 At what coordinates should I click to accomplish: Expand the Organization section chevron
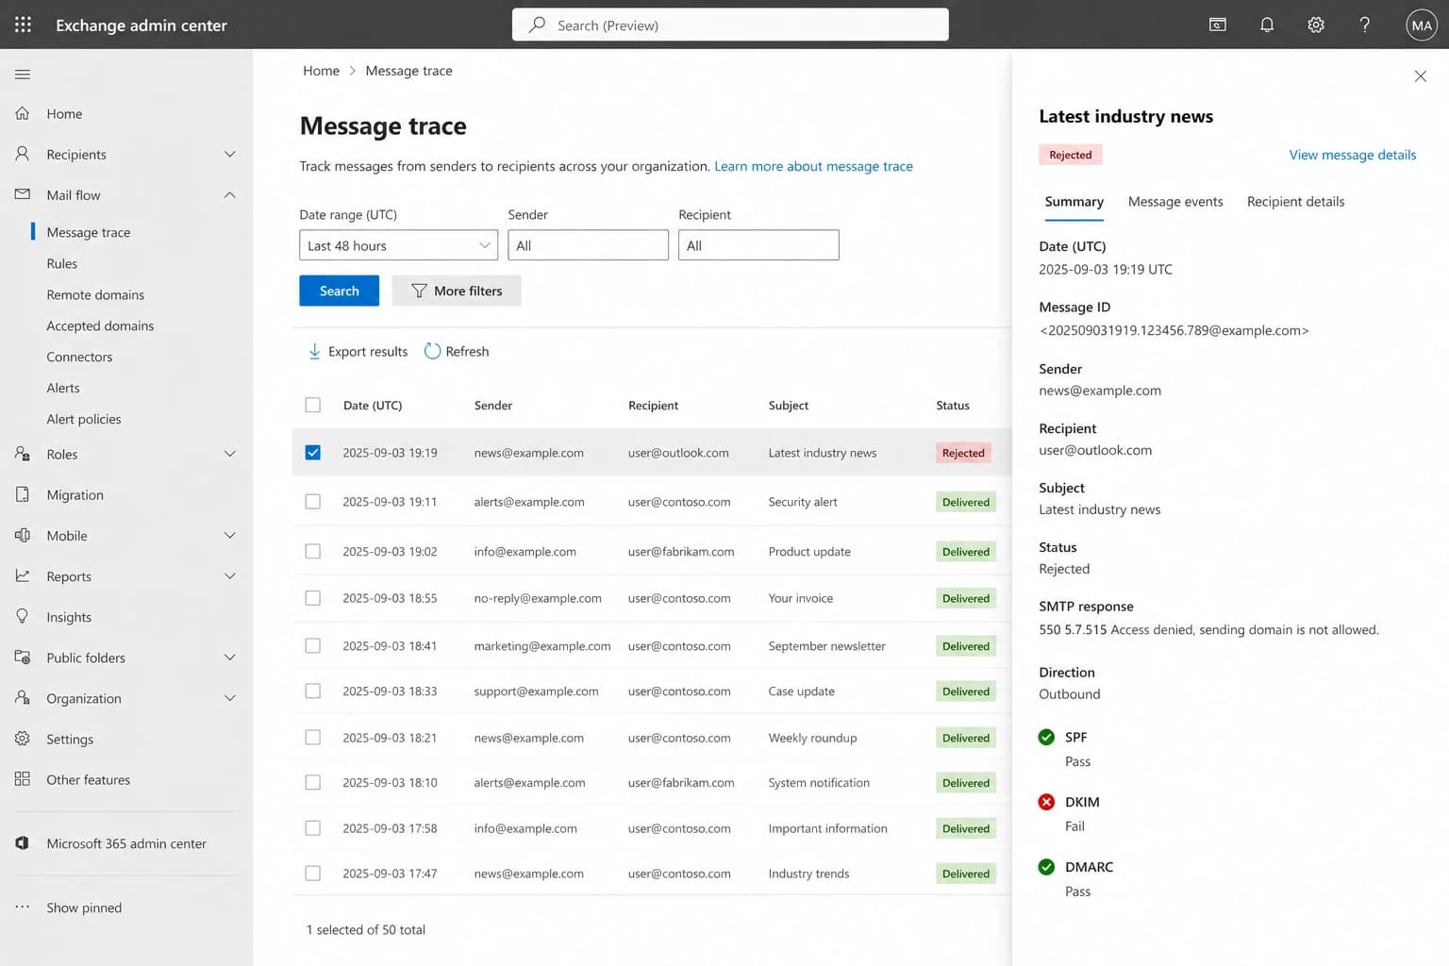coord(229,697)
